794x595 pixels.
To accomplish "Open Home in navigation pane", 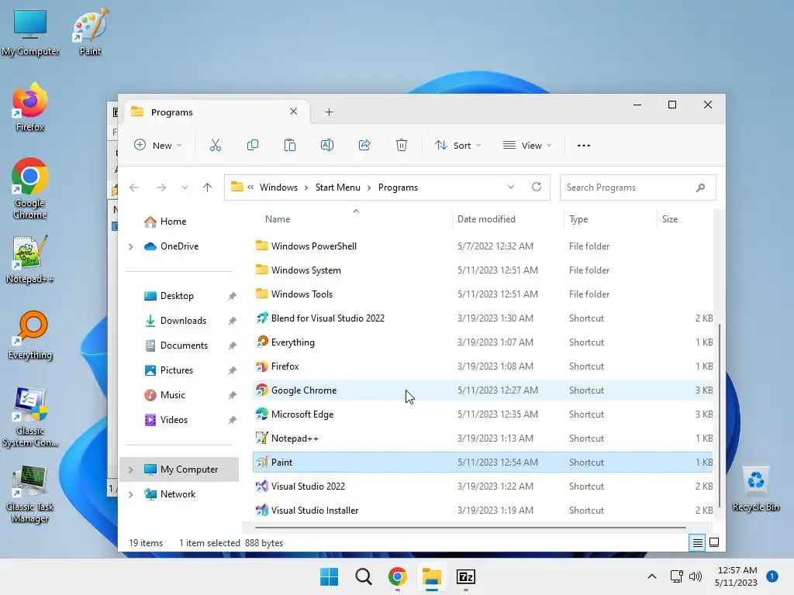I will coord(173,222).
